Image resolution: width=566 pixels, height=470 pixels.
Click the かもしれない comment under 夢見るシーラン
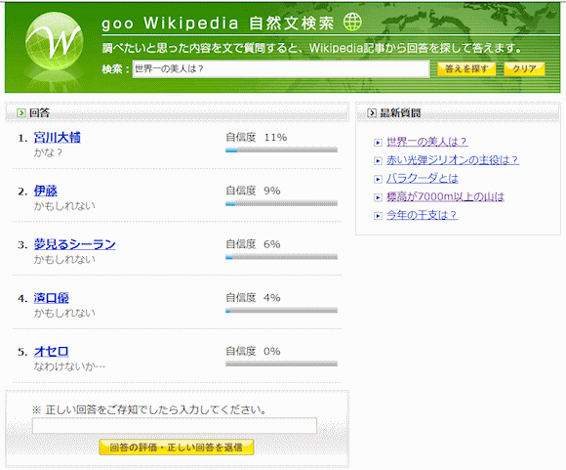(x=64, y=260)
